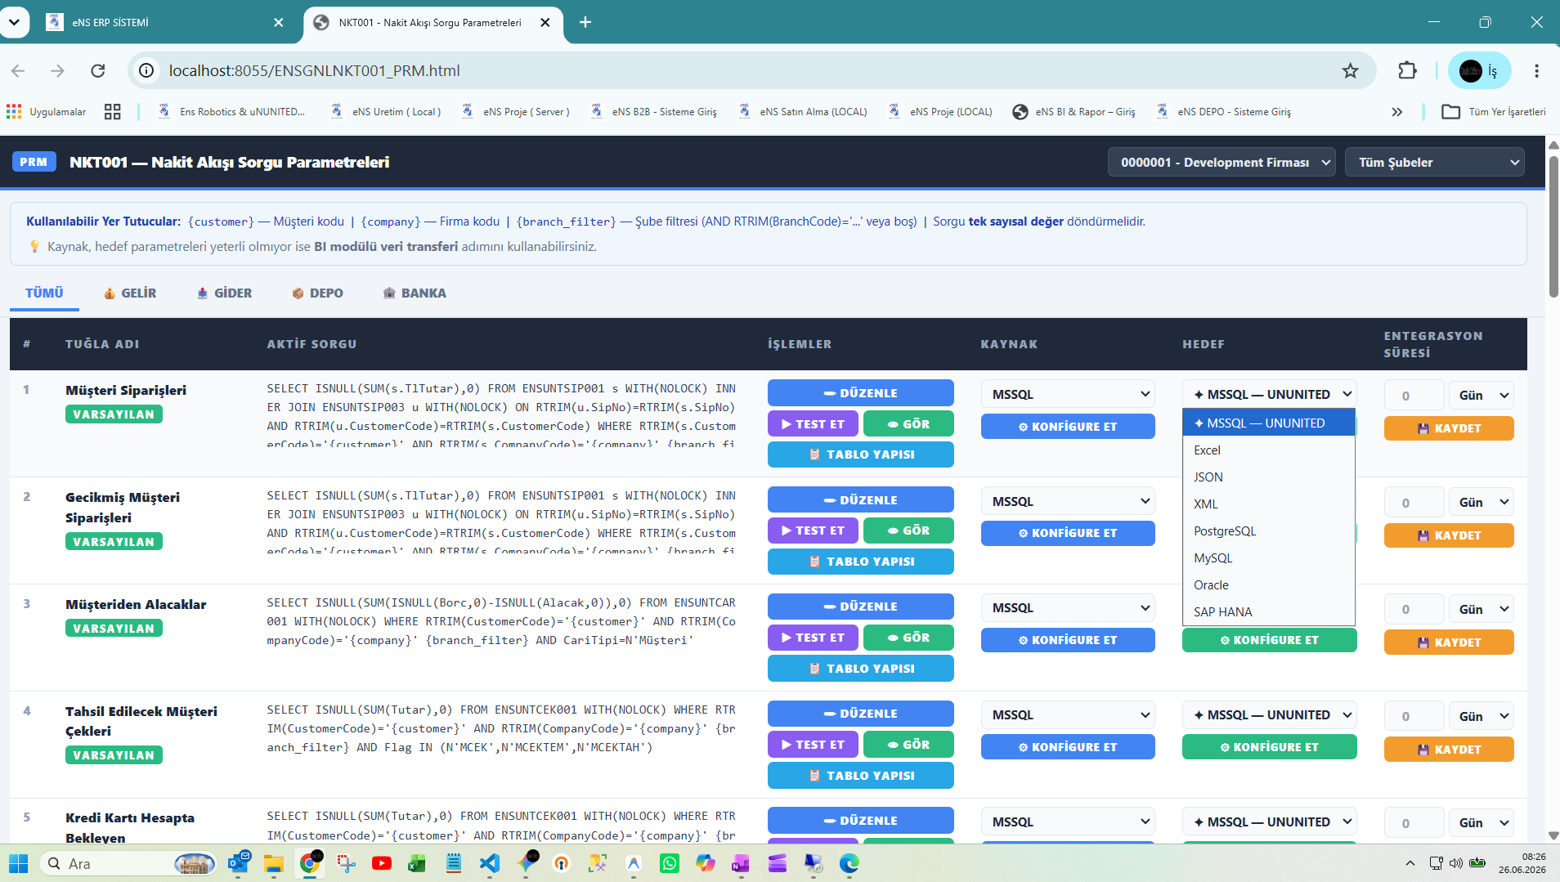Open Excel from the taskbar
The width and height of the screenshot is (1560, 882).
(417, 863)
